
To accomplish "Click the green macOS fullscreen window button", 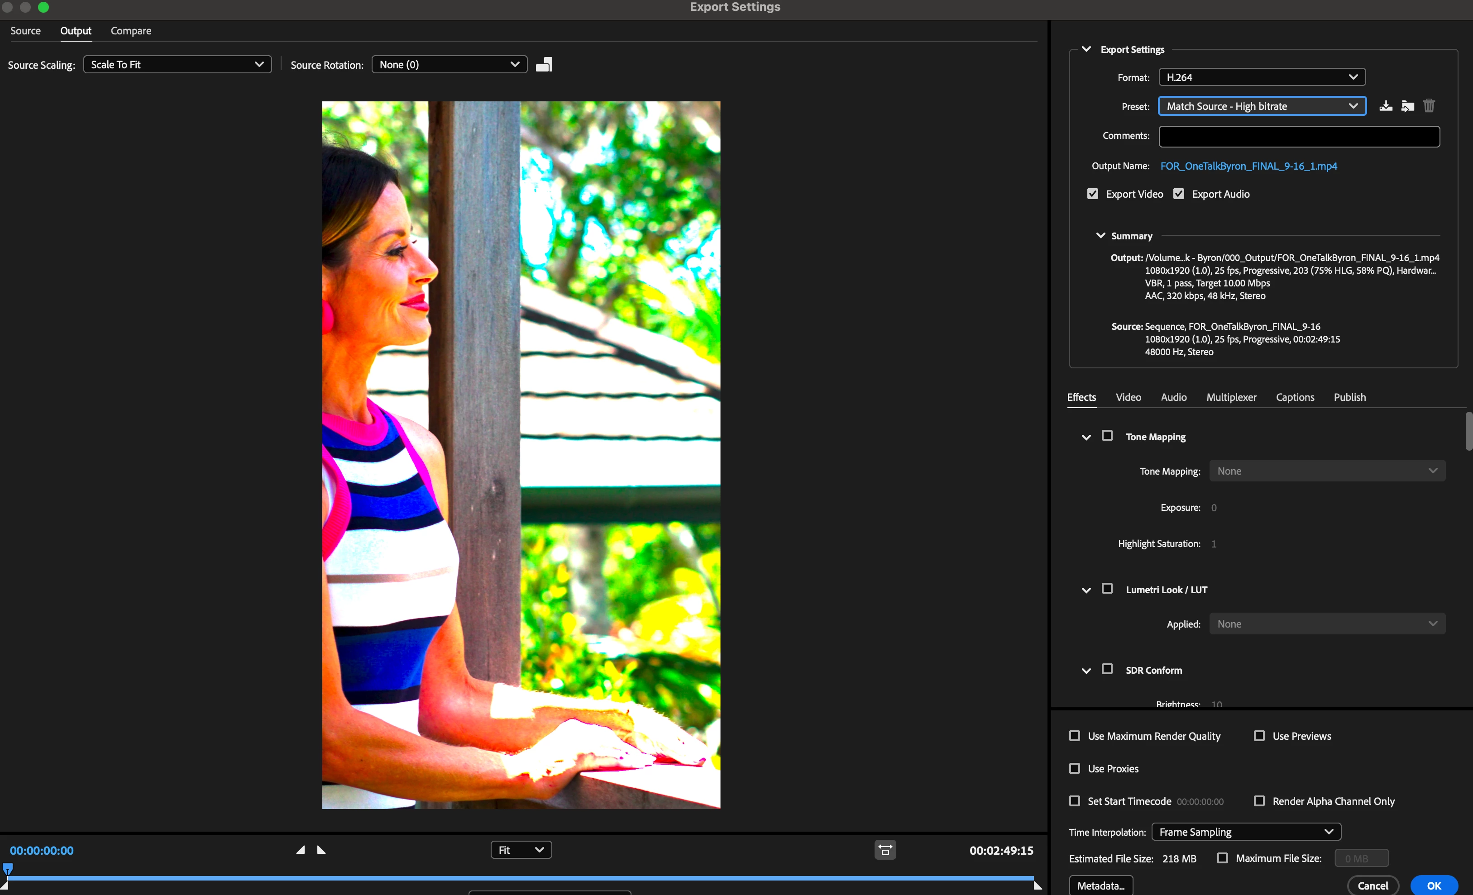I will point(43,7).
